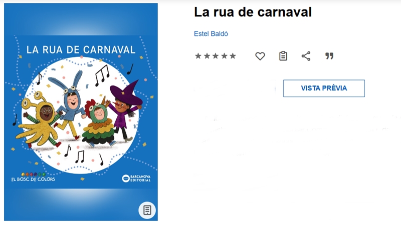Select the fourth rating star
This screenshot has height=225, width=401.
[224, 56]
